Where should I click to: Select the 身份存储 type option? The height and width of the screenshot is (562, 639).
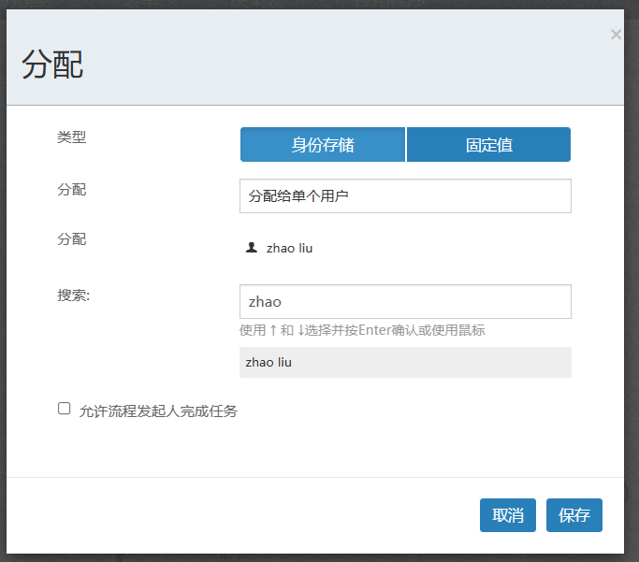click(323, 145)
